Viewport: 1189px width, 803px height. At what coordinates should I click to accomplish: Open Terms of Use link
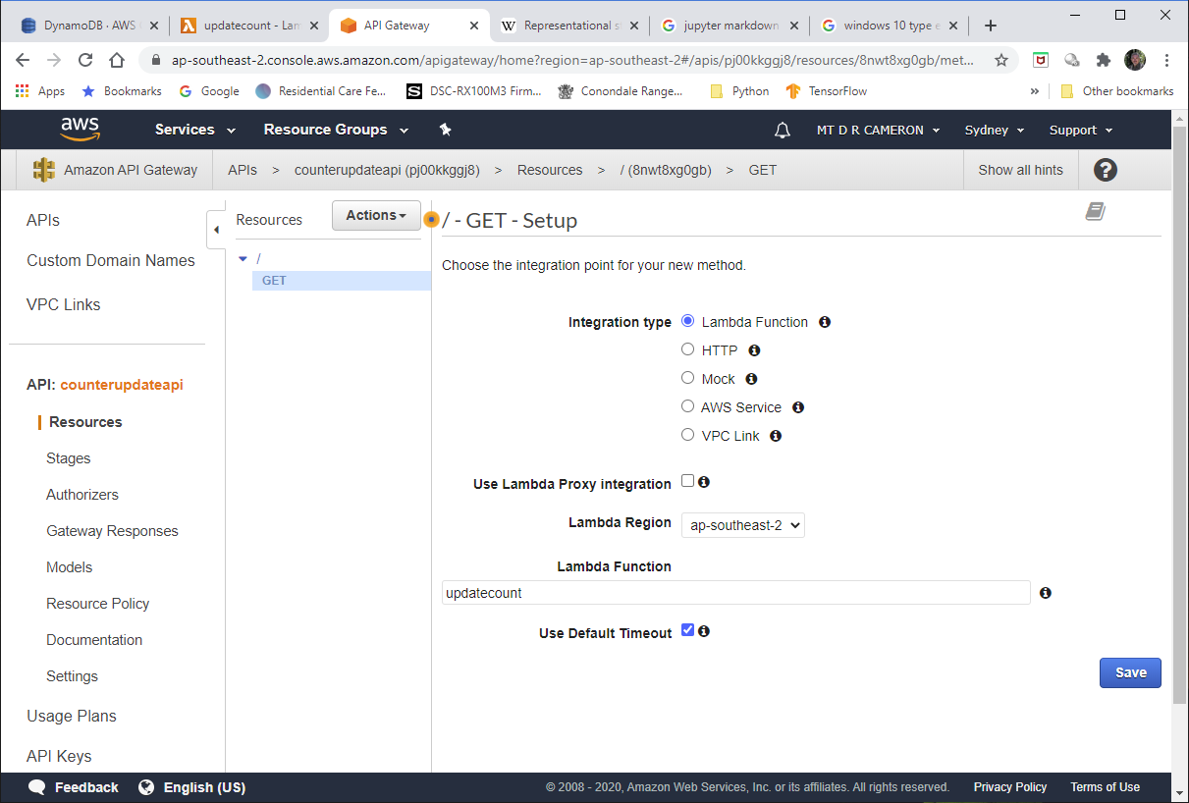click(1106, 787)
